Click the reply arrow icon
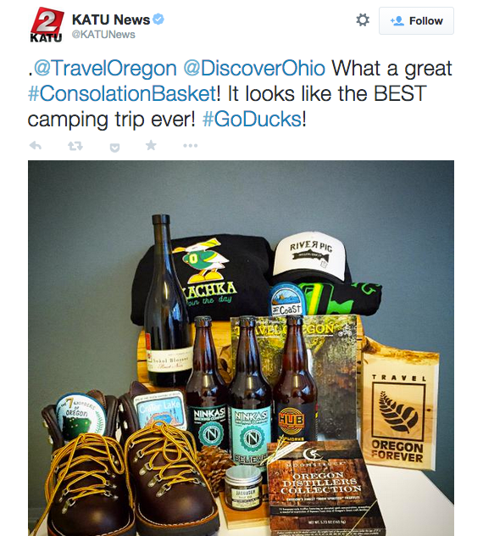This screenshot has height=536, width=483. click(36, 146)
